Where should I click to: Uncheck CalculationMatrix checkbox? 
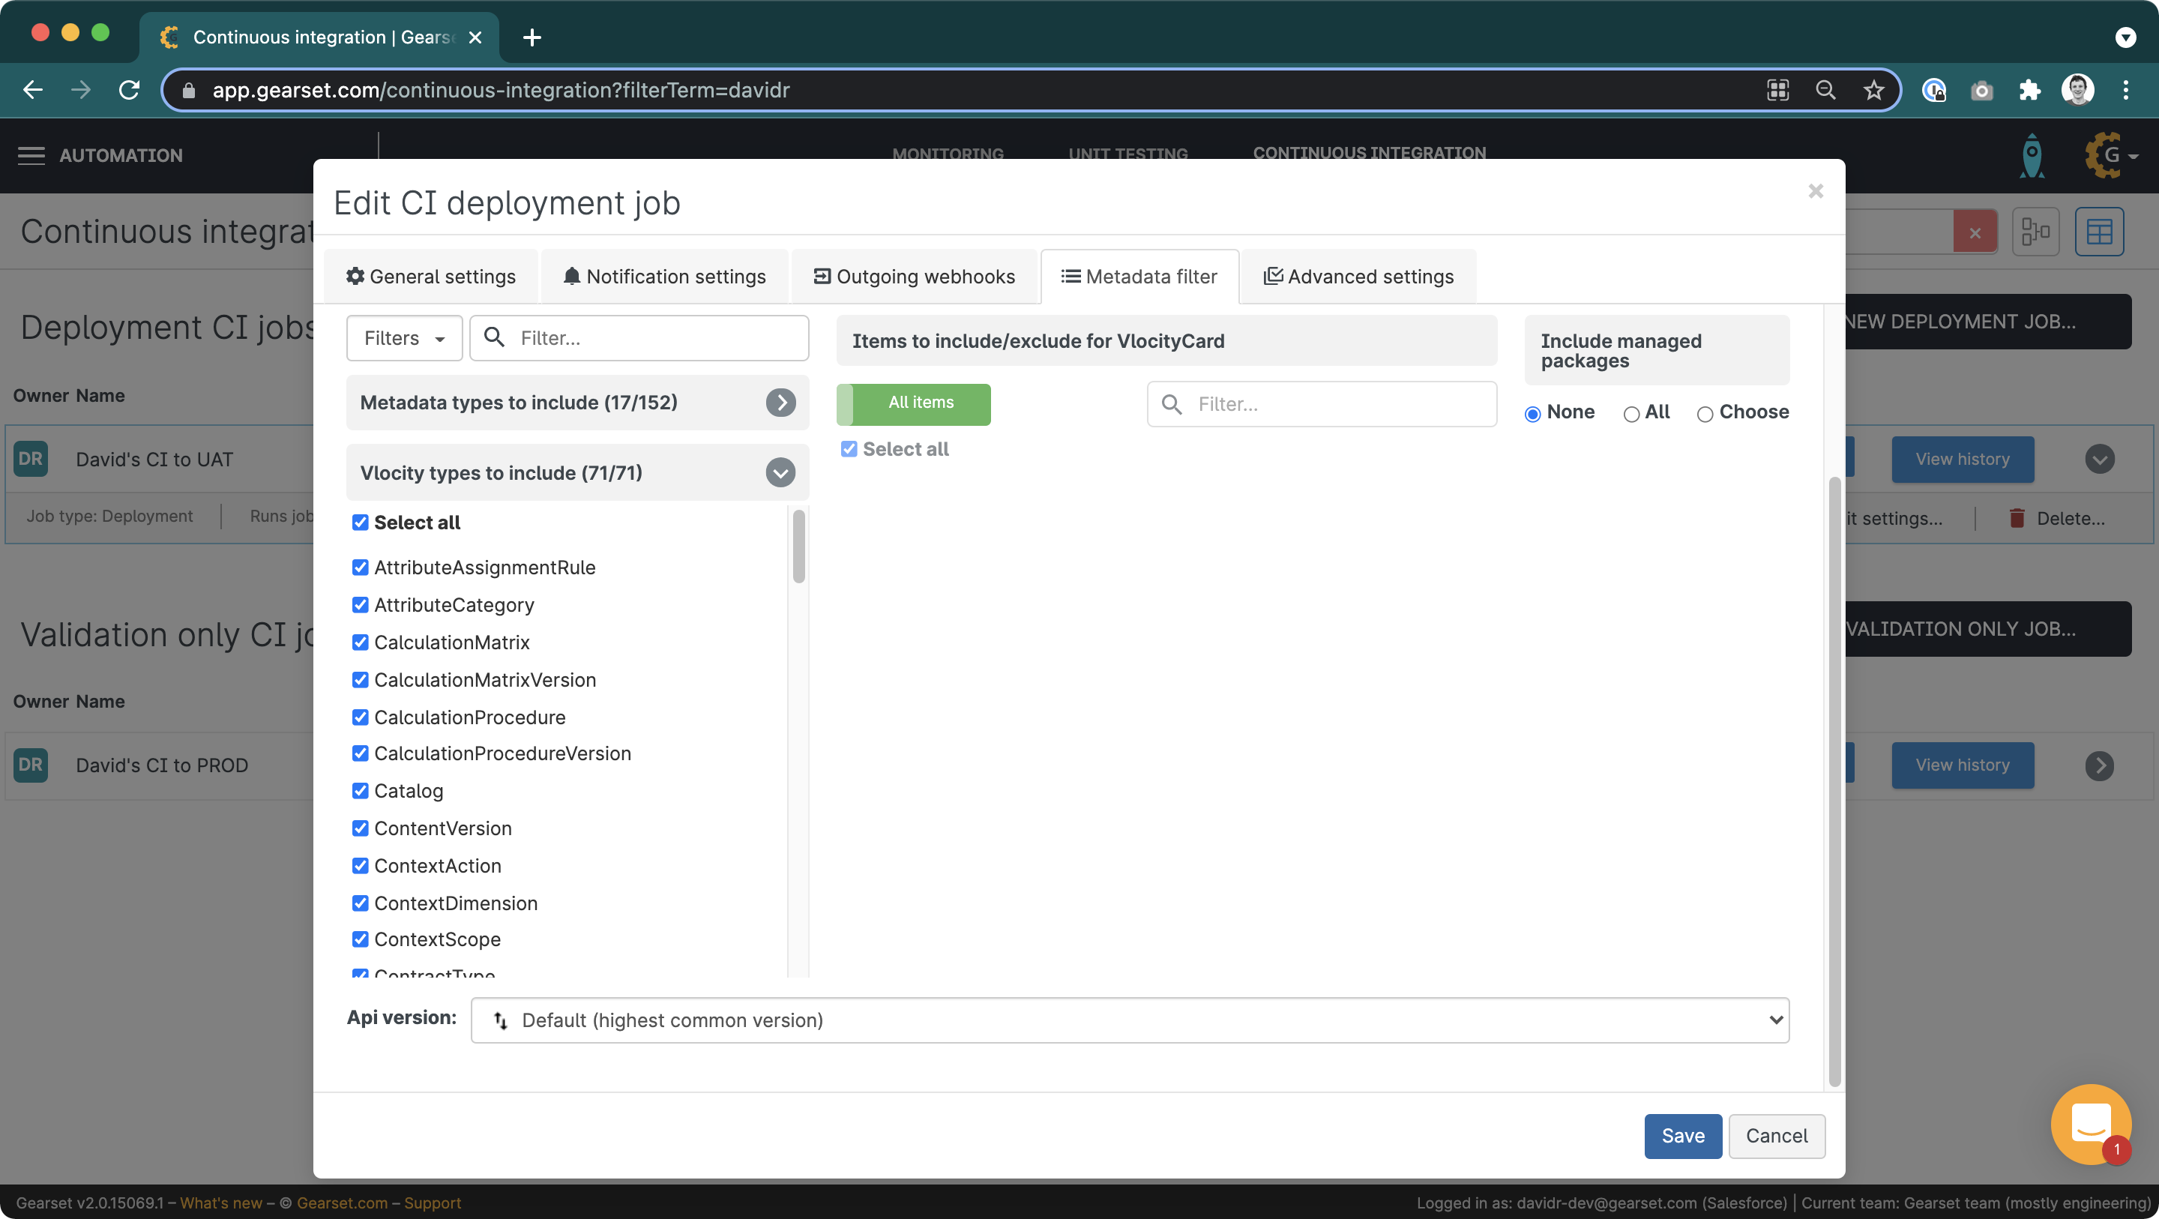tap(361, 643)
